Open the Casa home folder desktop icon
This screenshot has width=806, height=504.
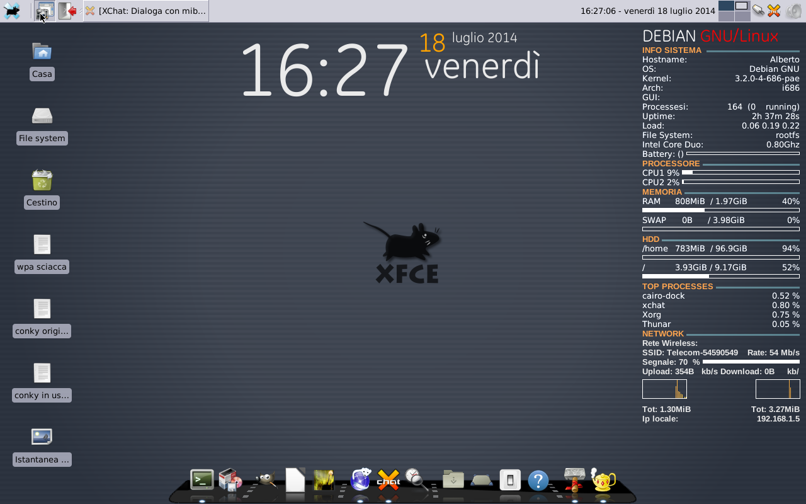tap(42, 60)
